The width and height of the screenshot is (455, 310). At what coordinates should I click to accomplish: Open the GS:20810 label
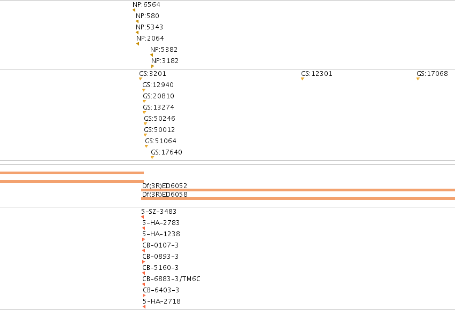coord(158,96)
